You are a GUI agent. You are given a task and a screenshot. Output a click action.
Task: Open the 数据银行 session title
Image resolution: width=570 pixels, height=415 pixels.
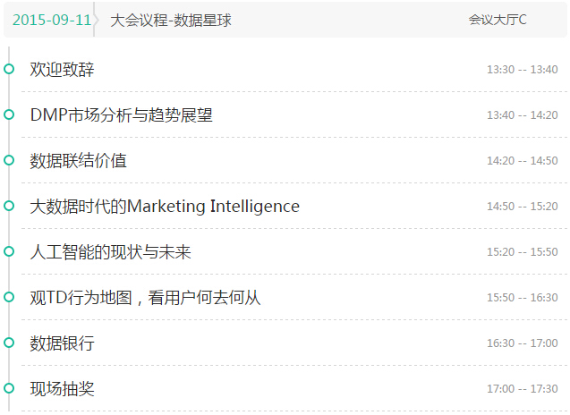click(62, 343)
